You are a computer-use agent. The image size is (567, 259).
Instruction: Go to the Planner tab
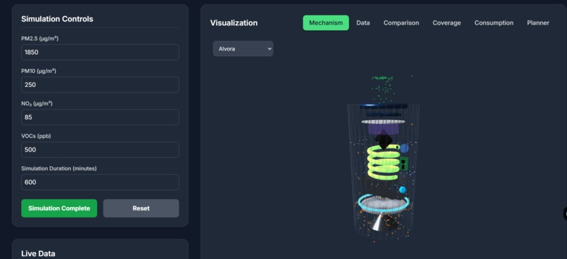(x=538, y=22)
